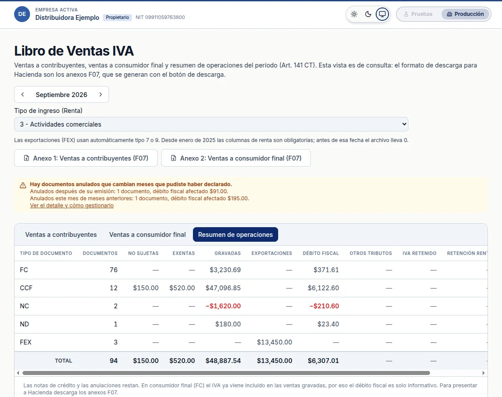Click scrollbar left arrow
Screen dimensions: 502x397
pos(18,373)
